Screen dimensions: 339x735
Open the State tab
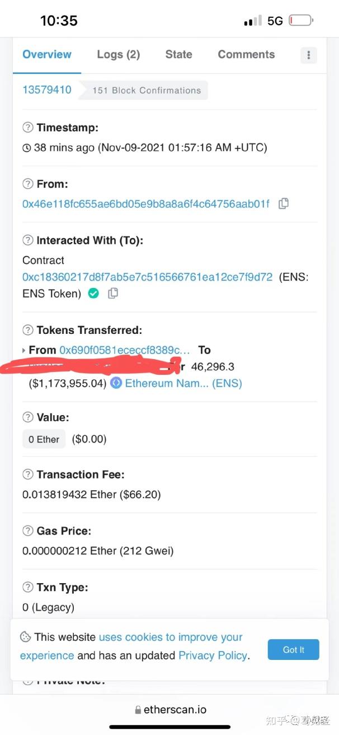click(x=178, y=54)
